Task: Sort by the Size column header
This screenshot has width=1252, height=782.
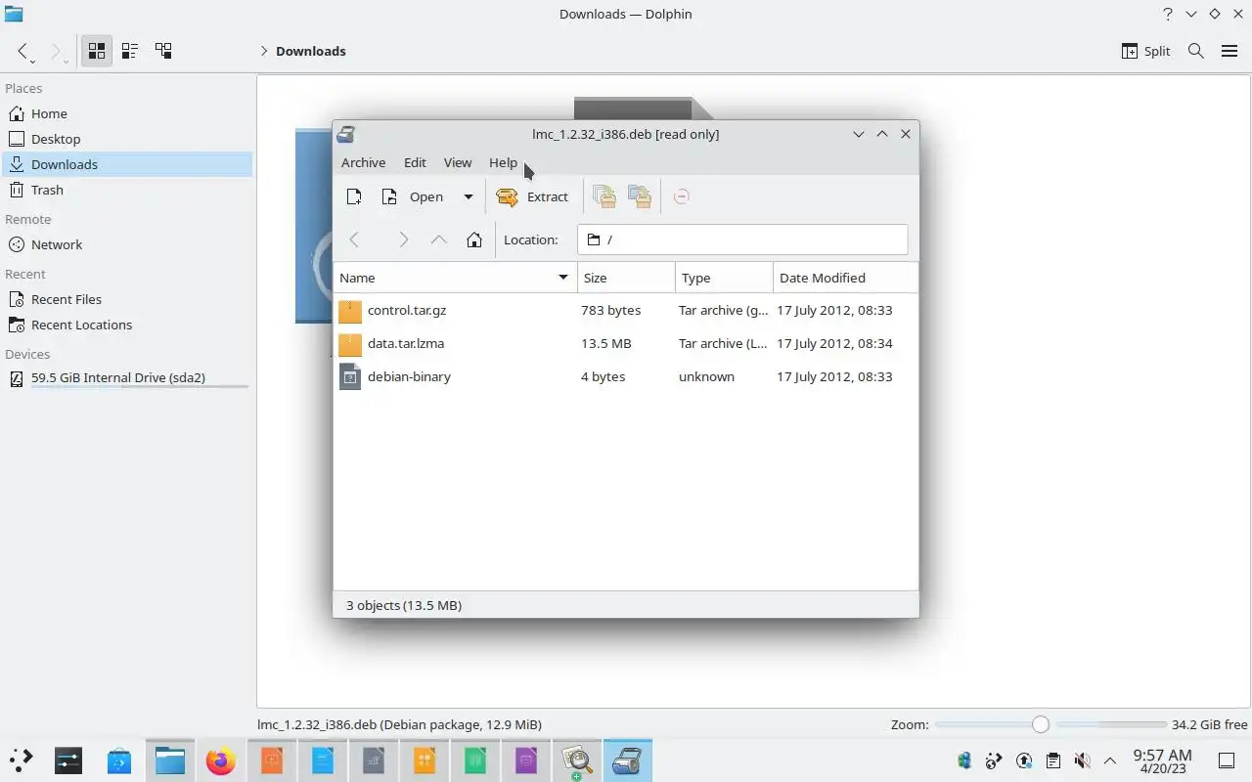Action: (626, 278)
